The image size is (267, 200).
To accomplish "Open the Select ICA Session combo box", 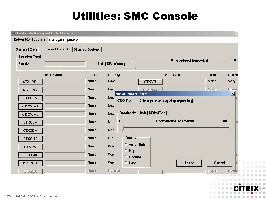I will [x=143, y=40].
